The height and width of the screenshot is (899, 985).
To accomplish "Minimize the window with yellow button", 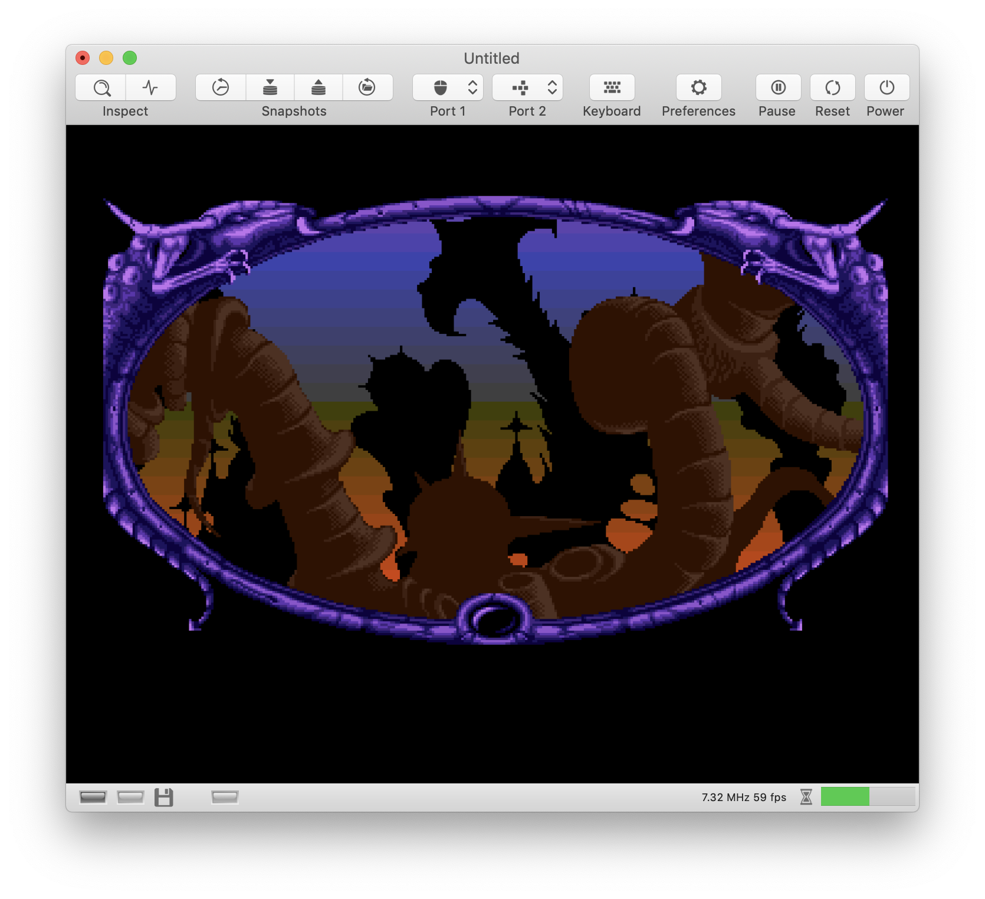I will click(106, 58).
